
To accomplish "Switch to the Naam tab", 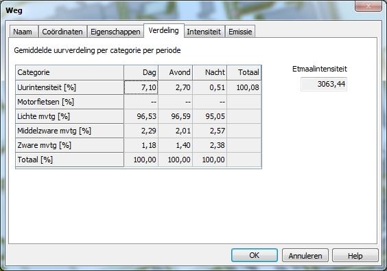I will tap(24, 32).
